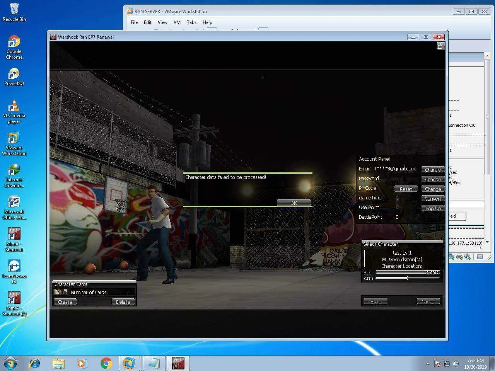Select the PowerISO desktop icon
The image size is (495, 371).
14,77
